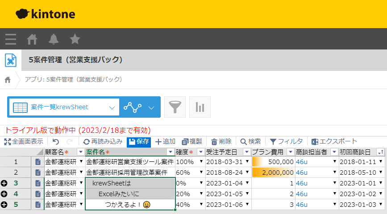
Task: Click breadcrumb link アプリ: 5案件管理
Action: tap(74, 80)
